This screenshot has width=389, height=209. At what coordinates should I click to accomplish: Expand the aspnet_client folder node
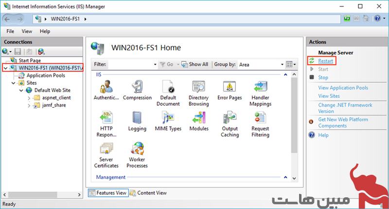click(29, 98)
